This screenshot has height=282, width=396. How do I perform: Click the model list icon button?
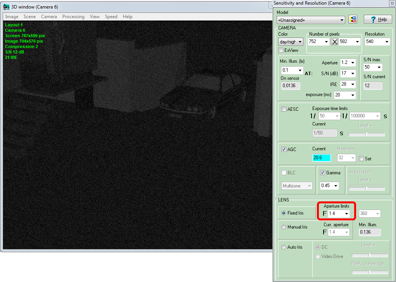(x=353, y=20)
